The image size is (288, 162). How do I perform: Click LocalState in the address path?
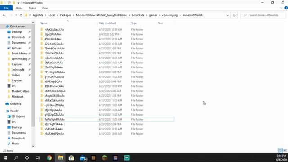[138, 15]
